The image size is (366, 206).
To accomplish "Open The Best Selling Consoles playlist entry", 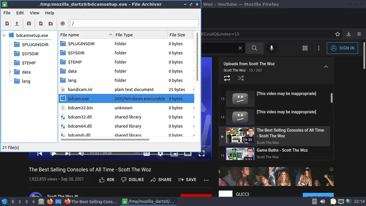I will click(274, 136).
